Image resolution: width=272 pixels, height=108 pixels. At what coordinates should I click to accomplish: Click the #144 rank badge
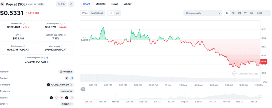point(41,4)
